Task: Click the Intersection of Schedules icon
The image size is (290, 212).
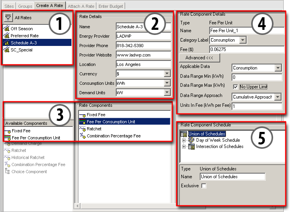Action: (192, 146)
